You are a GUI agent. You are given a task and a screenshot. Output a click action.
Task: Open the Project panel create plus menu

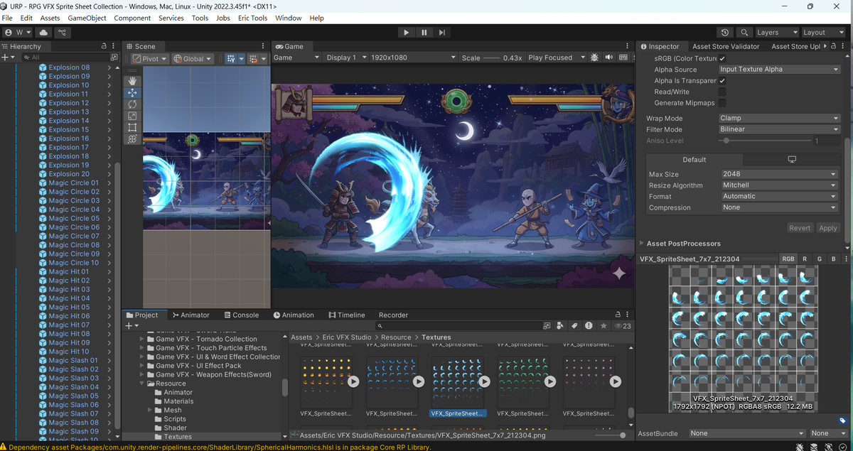click(x=131, y=326)
